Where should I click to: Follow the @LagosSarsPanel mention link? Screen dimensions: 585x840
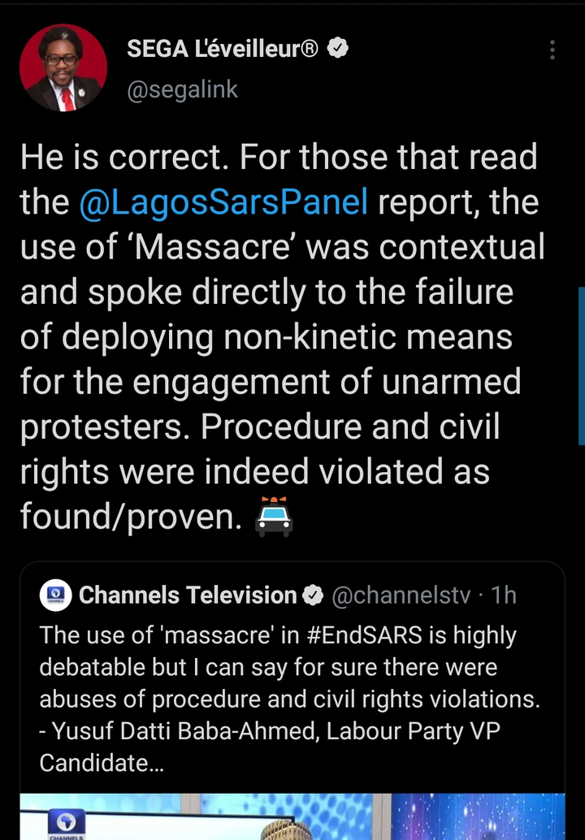(x=223, y=202)
